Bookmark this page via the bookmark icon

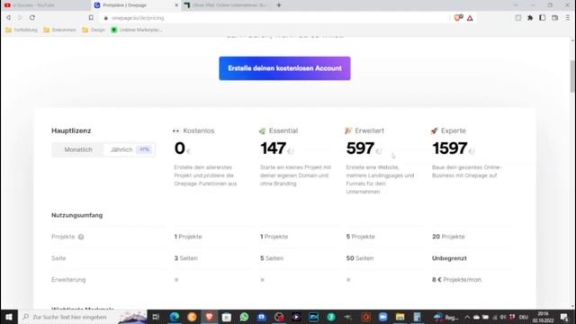pyautogui.click(x=91, y=18)
